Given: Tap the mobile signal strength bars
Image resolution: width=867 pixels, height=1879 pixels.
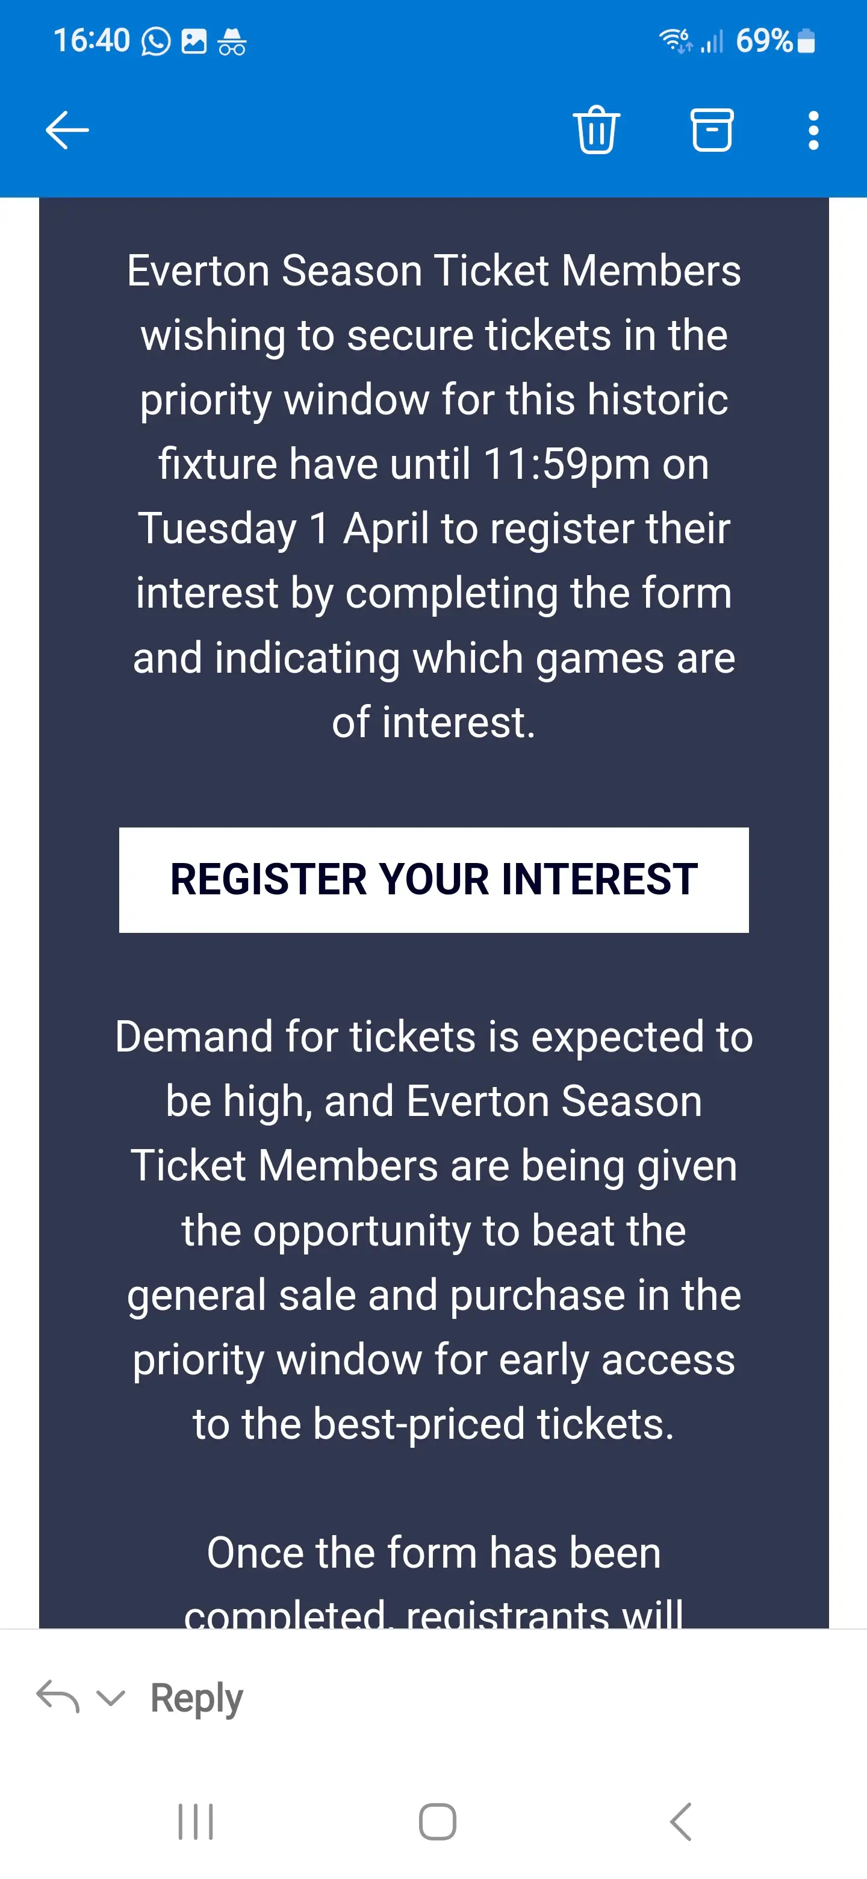Looking at the screenshot, I should pyautogui.click(x=712, y=42).
